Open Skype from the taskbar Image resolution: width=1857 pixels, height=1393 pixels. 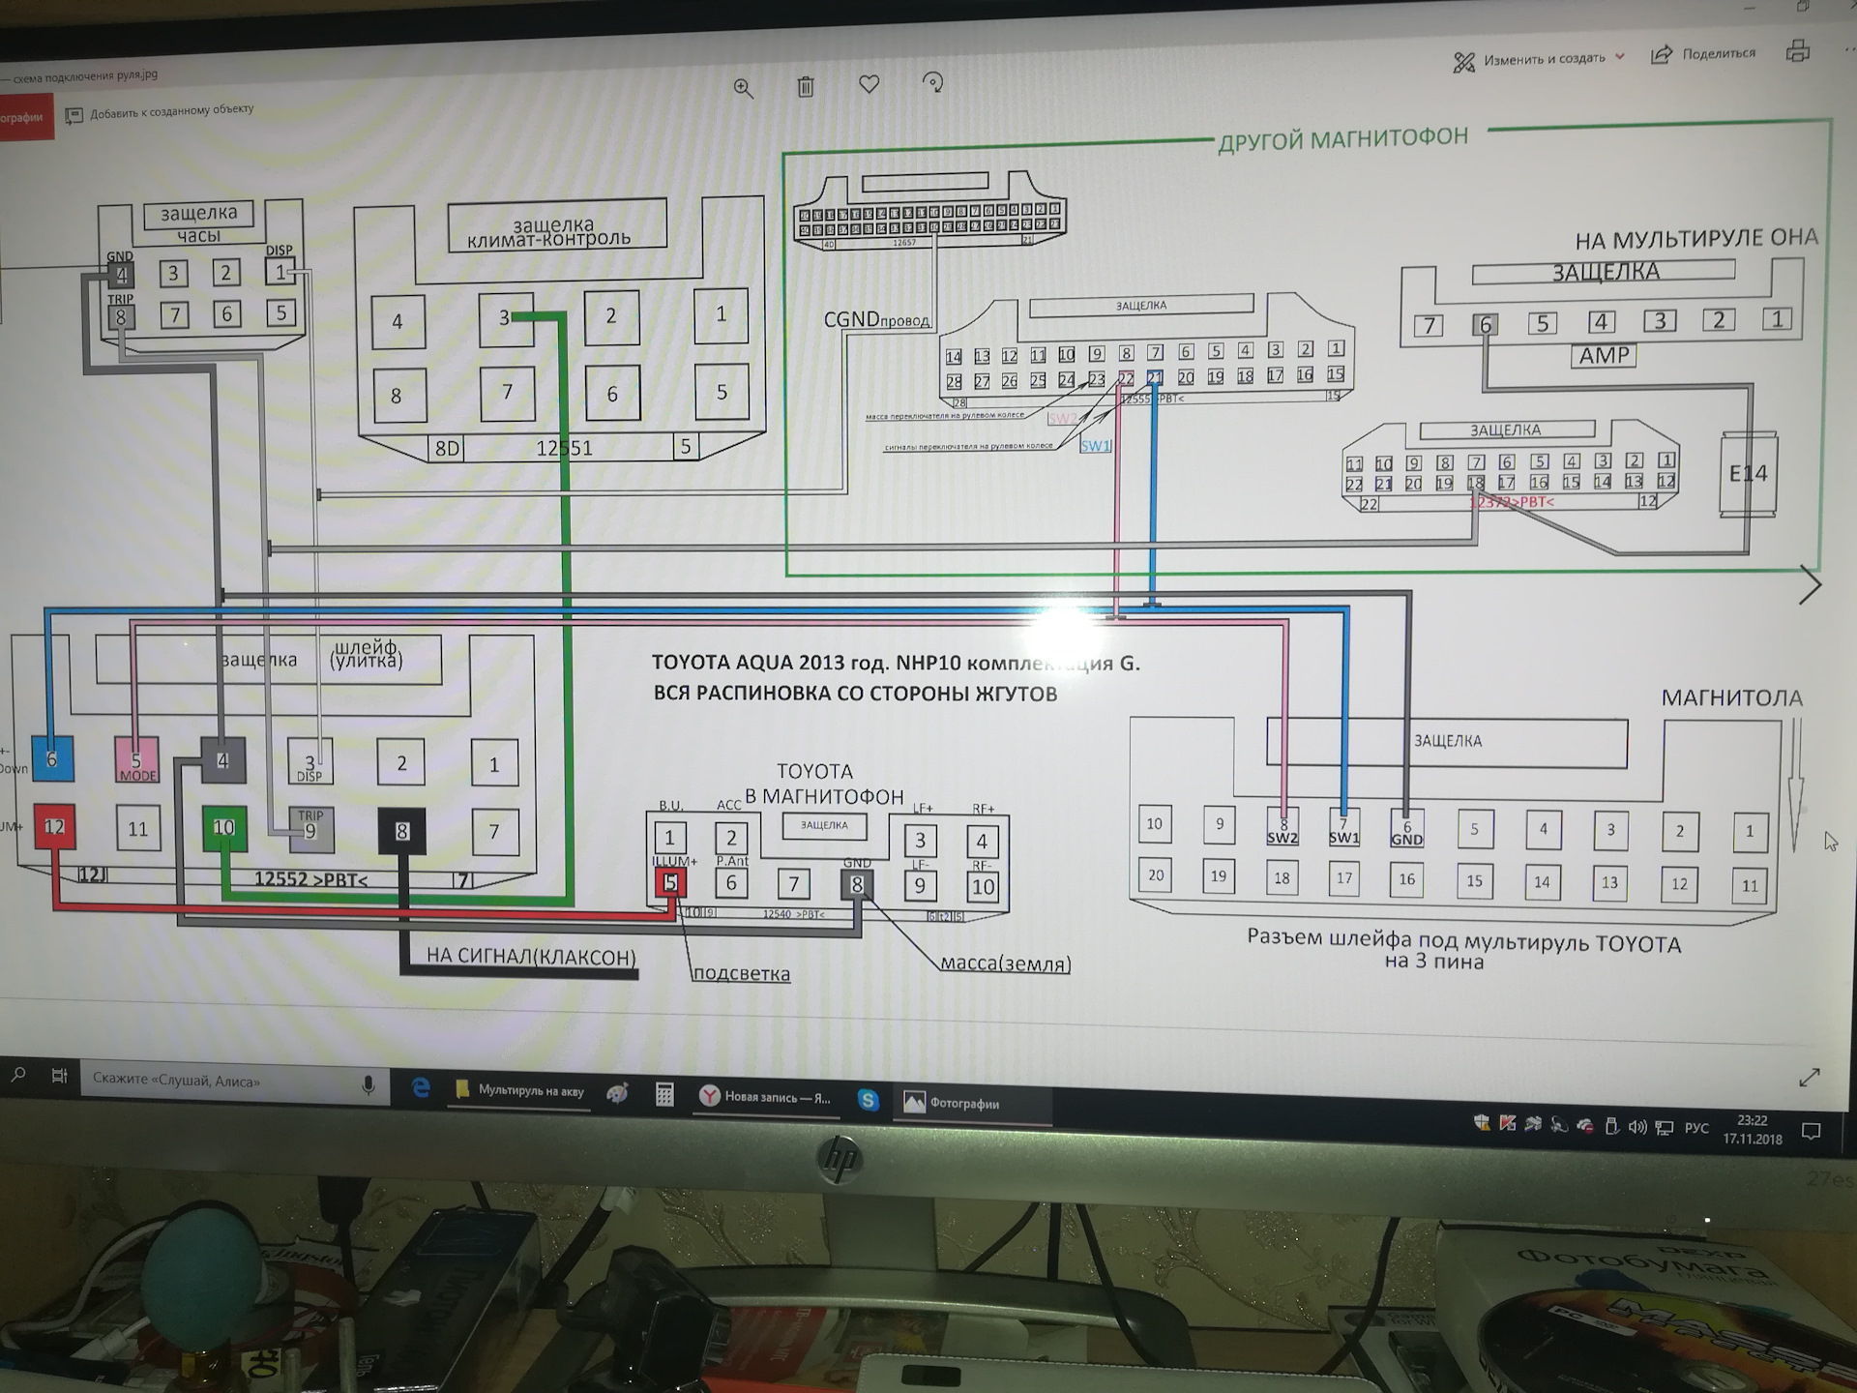pyautogui.click(x=869, y=1100)
